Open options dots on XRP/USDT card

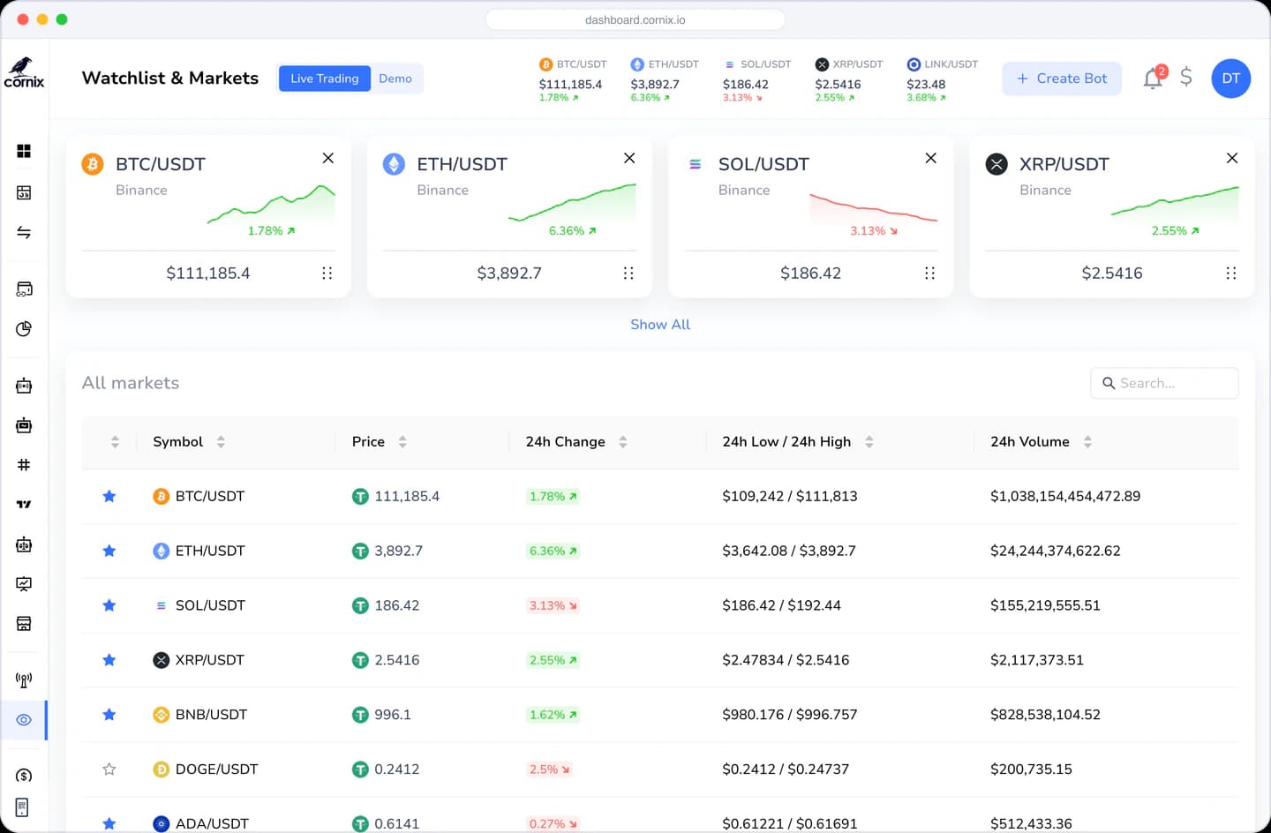tap(1231, 274)
